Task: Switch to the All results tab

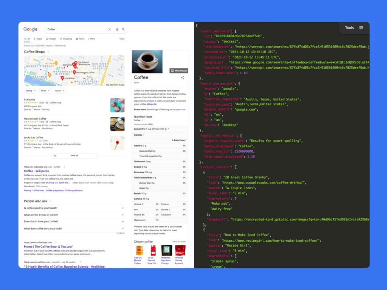Action: point(26,39)
